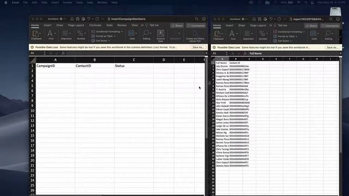Click fx insert function in report window
This screenshot has height=196, width=349.
[x=245, y=53]
